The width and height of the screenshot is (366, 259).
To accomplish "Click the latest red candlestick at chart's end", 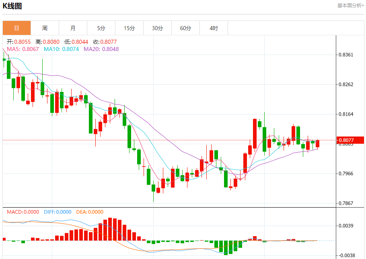I will (x=317, y=144).
